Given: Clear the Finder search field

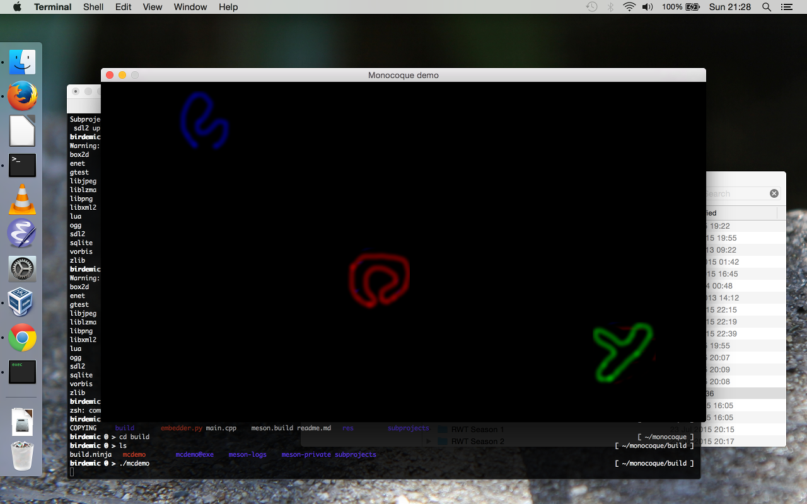Looking at the screenshot, I should [x=774, y=193].
